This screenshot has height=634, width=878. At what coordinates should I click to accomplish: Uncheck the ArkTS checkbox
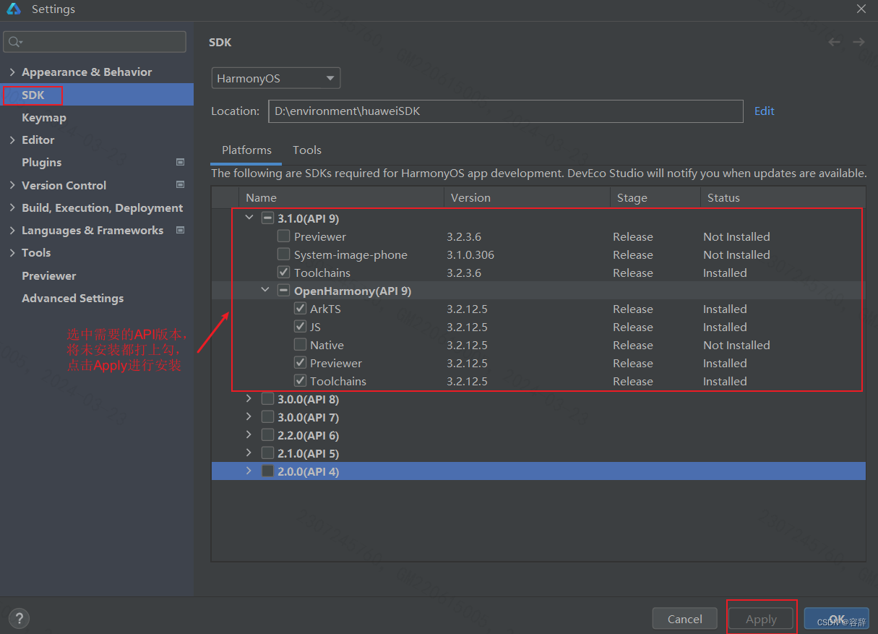(300, 309)
